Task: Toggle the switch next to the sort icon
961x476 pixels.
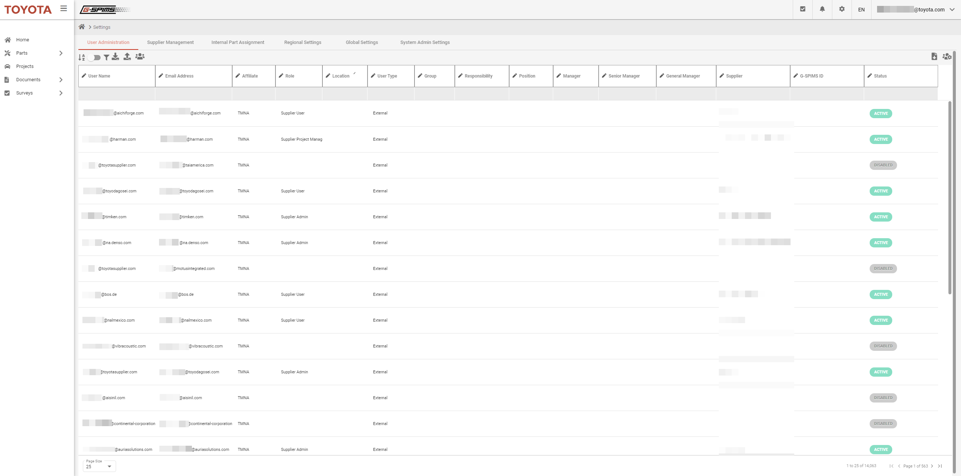Action: pos(94,57)
